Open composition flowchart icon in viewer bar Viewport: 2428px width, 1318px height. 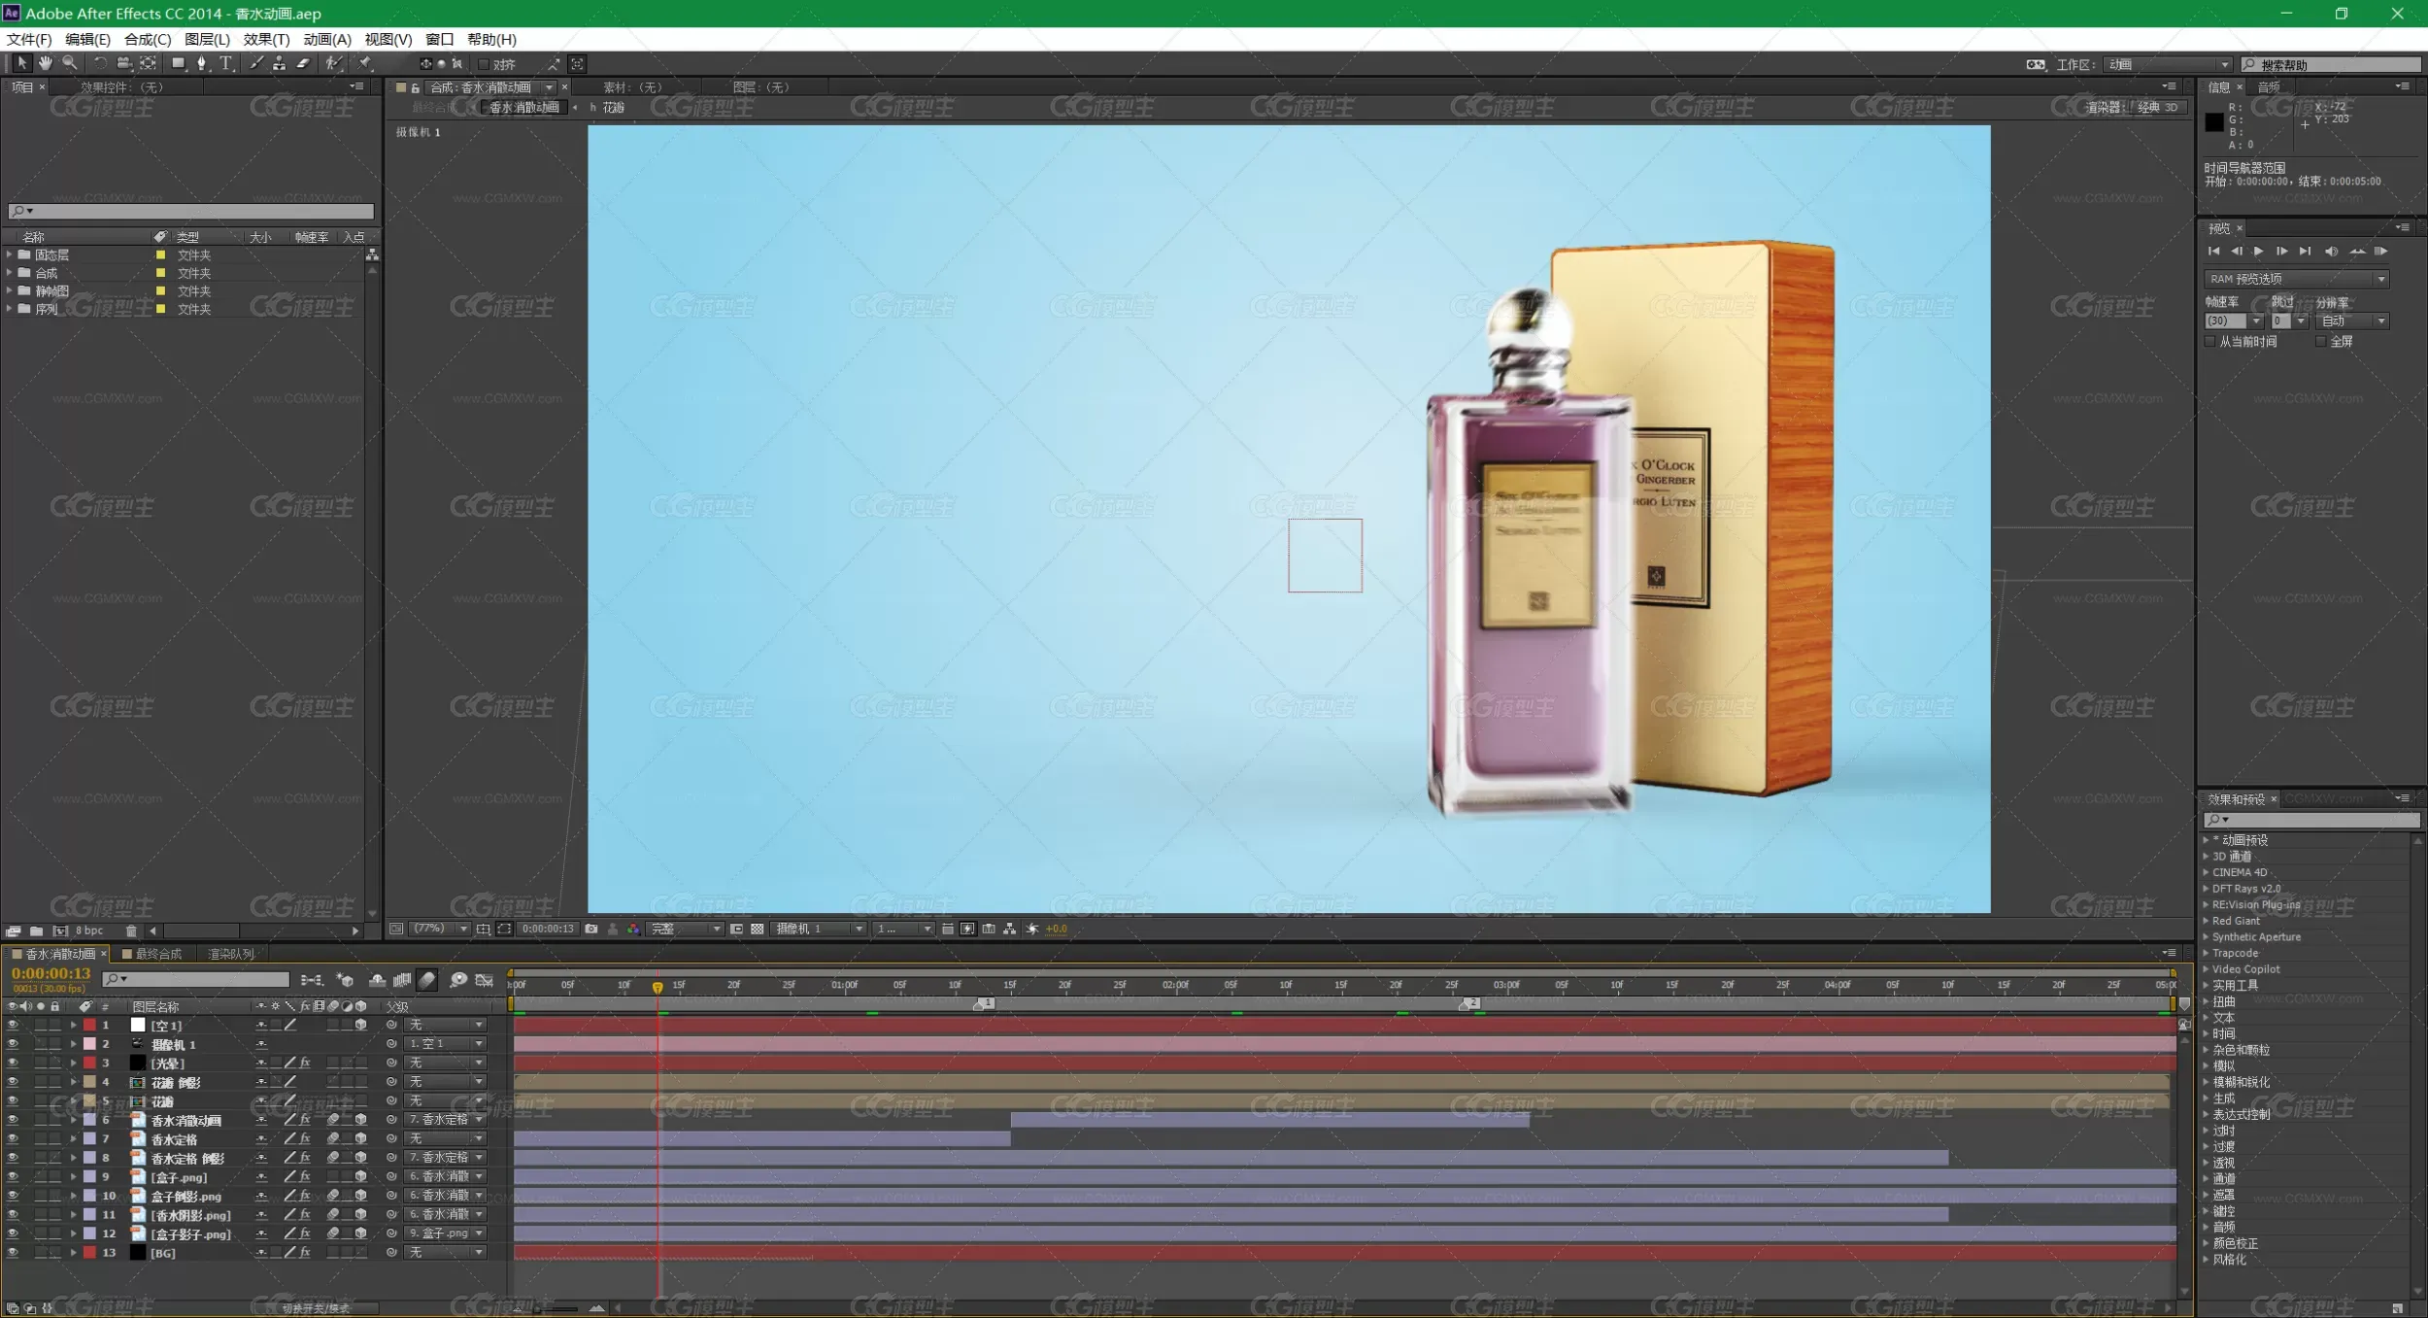click(1010, 929)
